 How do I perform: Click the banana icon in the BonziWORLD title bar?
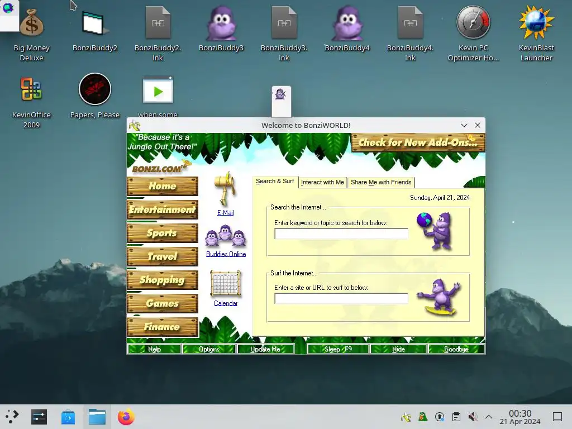tap(135, 126)
